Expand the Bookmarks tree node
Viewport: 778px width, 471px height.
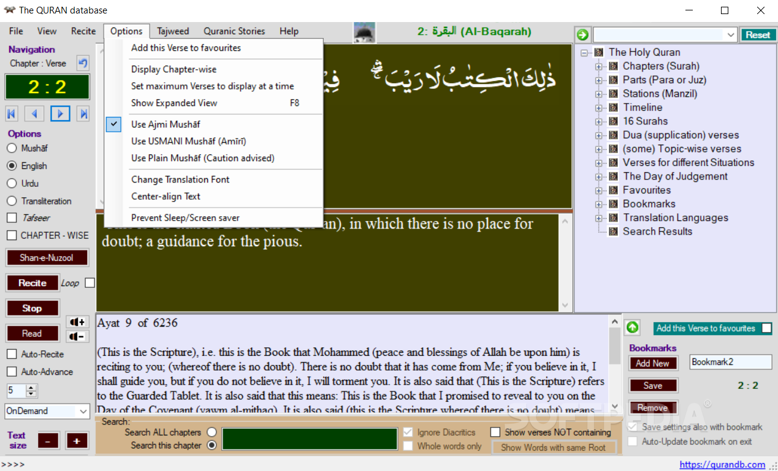(x=598, y=204)
